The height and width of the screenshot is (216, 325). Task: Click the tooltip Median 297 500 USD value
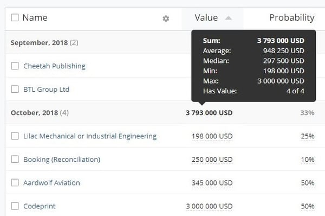283,61
